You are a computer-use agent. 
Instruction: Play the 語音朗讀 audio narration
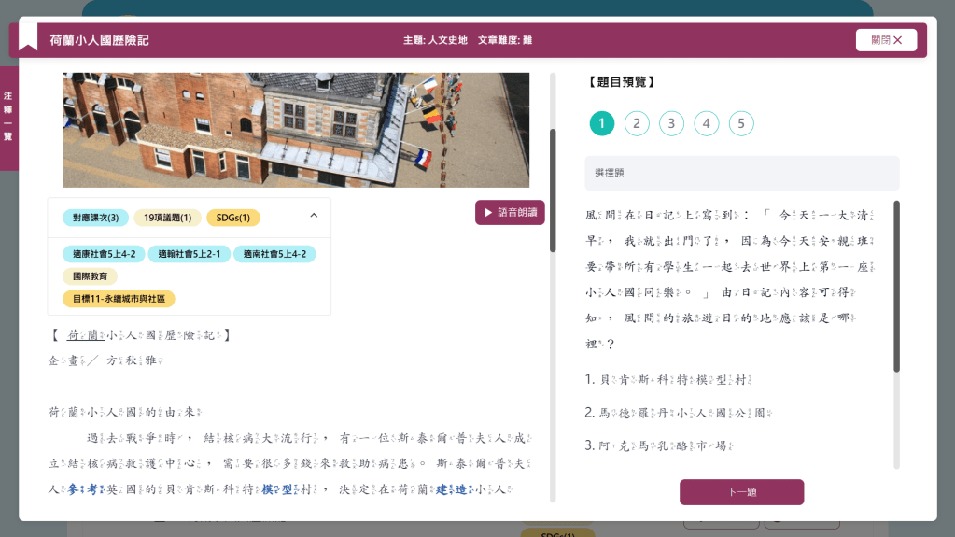[x=510, y=212]
